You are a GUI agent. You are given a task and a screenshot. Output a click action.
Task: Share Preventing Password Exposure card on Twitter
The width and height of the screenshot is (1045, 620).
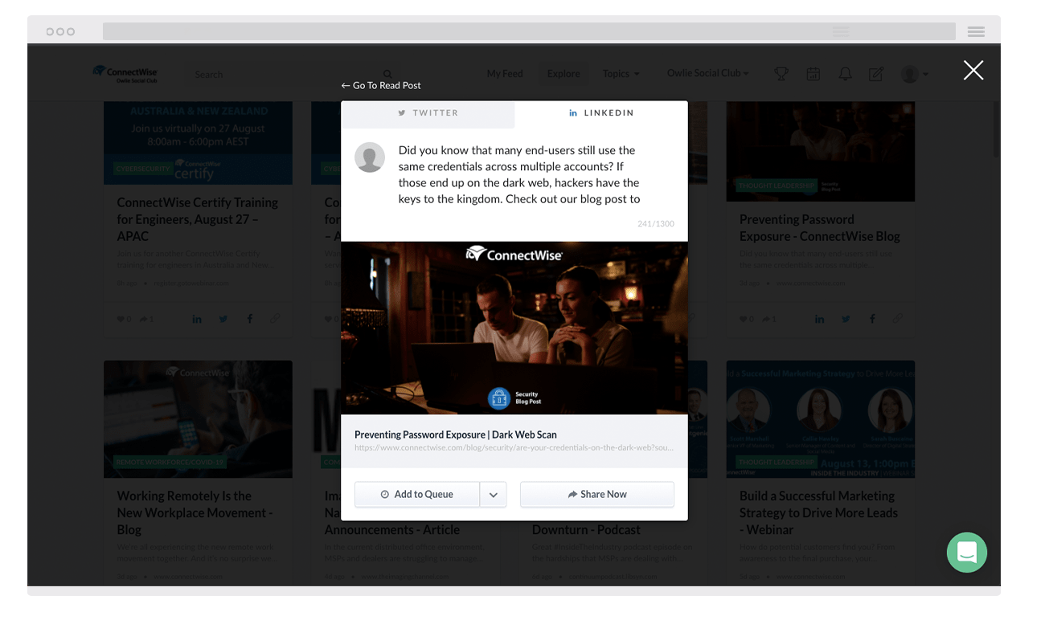(846, 319)
